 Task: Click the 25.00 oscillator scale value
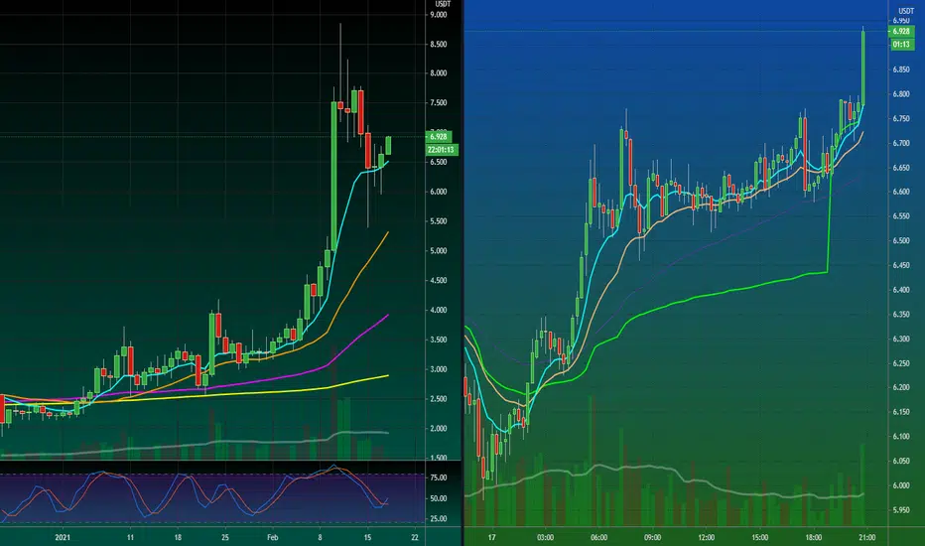click(439, 519)
